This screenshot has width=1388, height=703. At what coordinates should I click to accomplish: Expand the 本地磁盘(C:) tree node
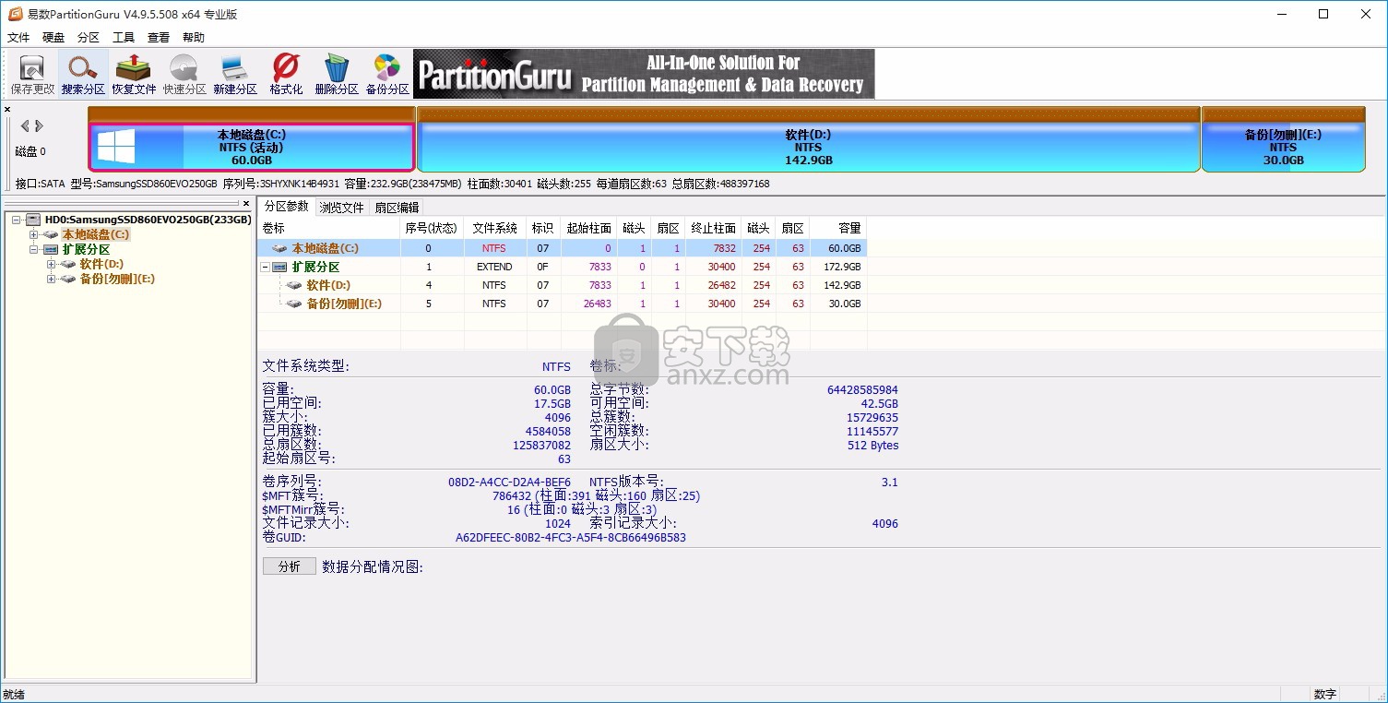pyautogui.click(x=34, y=234)
